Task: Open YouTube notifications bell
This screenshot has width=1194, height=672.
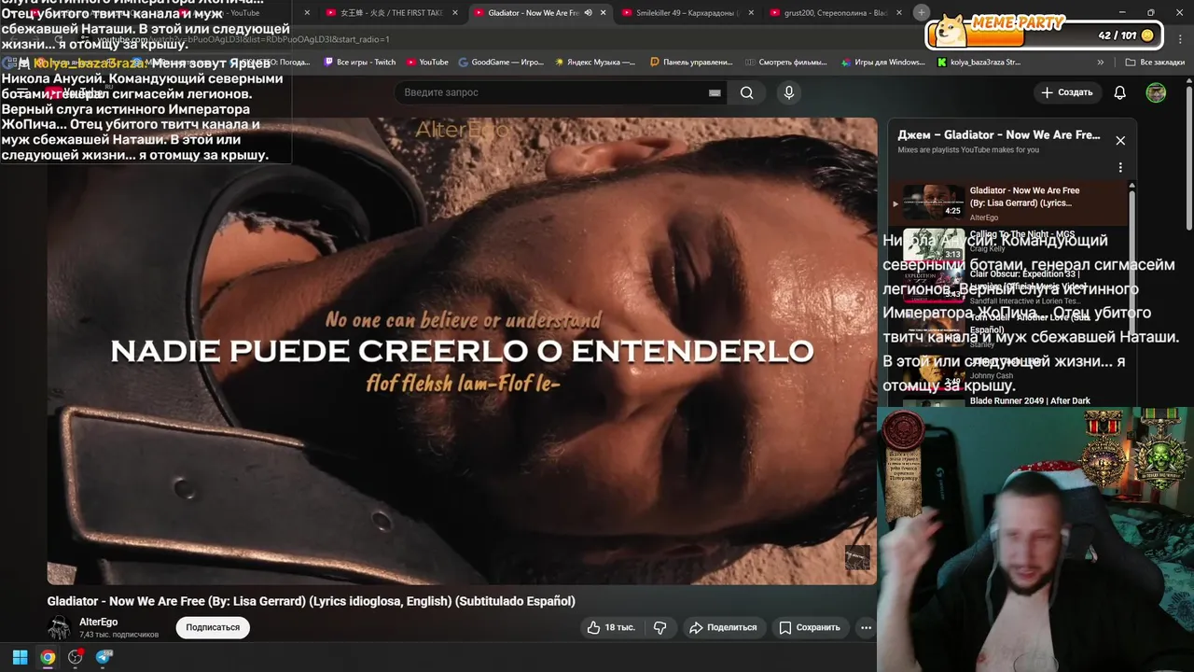Action: tap(1120, 92)
